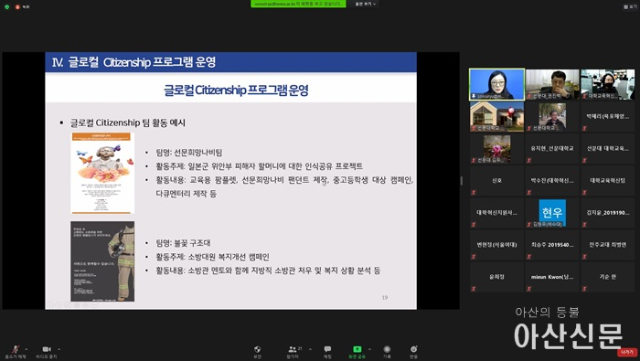Select the 신호 participant tile
Screen dimensions: 640x361
tap(496, 181)
